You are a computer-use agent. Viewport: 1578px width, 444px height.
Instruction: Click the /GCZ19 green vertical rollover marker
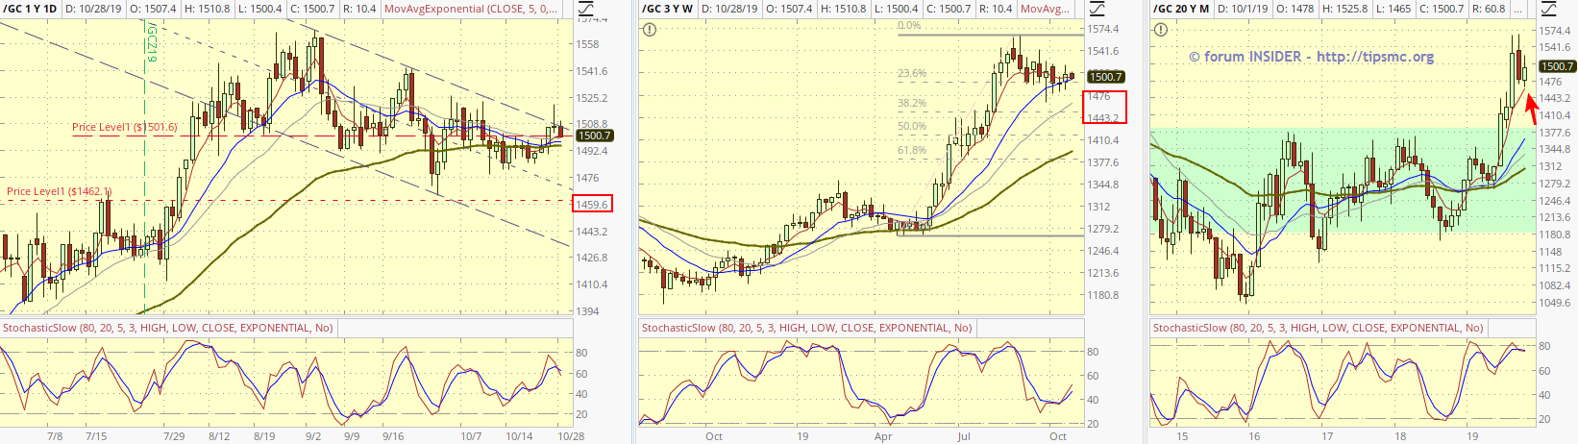[x=151, y=43]
